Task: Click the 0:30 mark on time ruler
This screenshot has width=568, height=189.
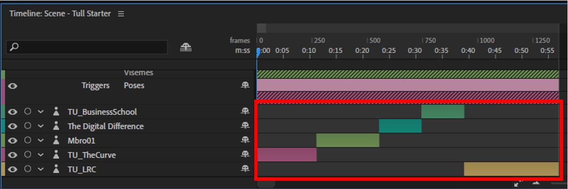Action: tap(415, 51)
